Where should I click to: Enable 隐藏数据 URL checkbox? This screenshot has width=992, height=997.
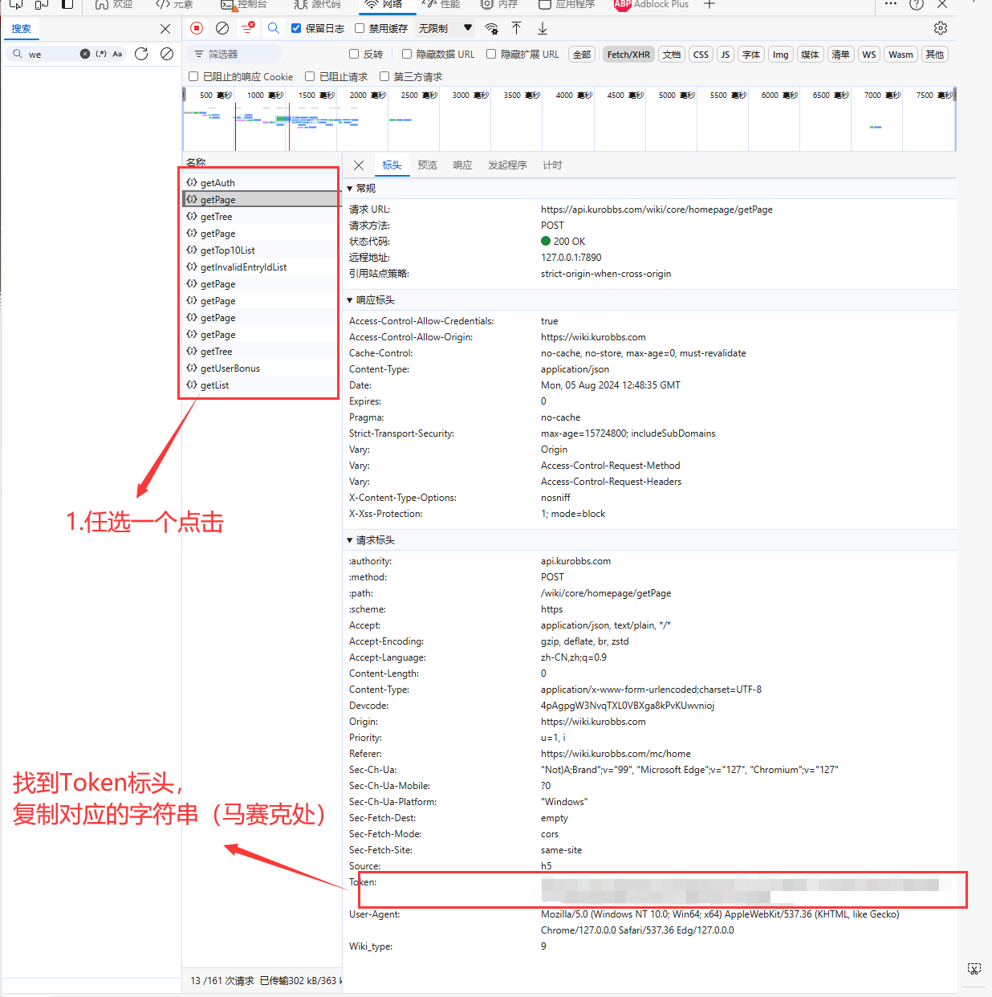click(407, 54)
